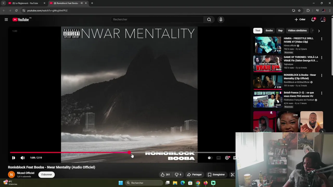Open HIMRA Freestyle Drill Ivoire thumbnail

(x=268, y=45)
